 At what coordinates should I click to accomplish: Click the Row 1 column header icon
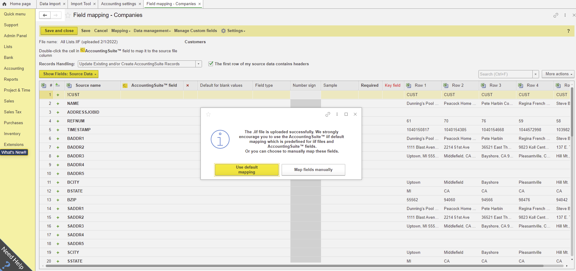[409, 85]
